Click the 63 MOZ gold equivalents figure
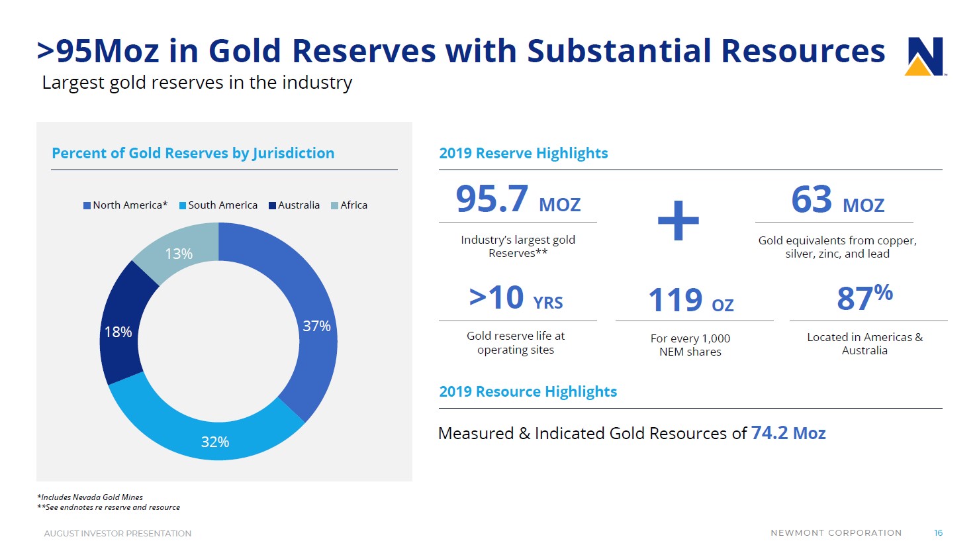The image size is (979, 551). click(837, 200)
